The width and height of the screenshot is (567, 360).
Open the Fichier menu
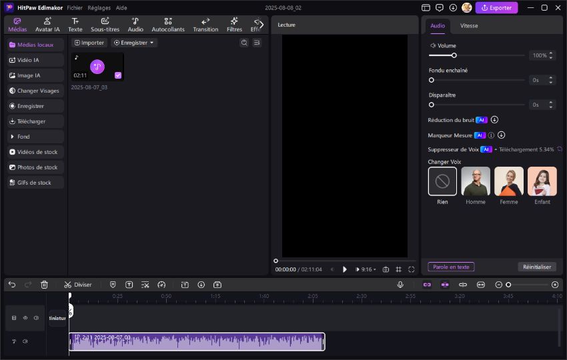(75, 7)
